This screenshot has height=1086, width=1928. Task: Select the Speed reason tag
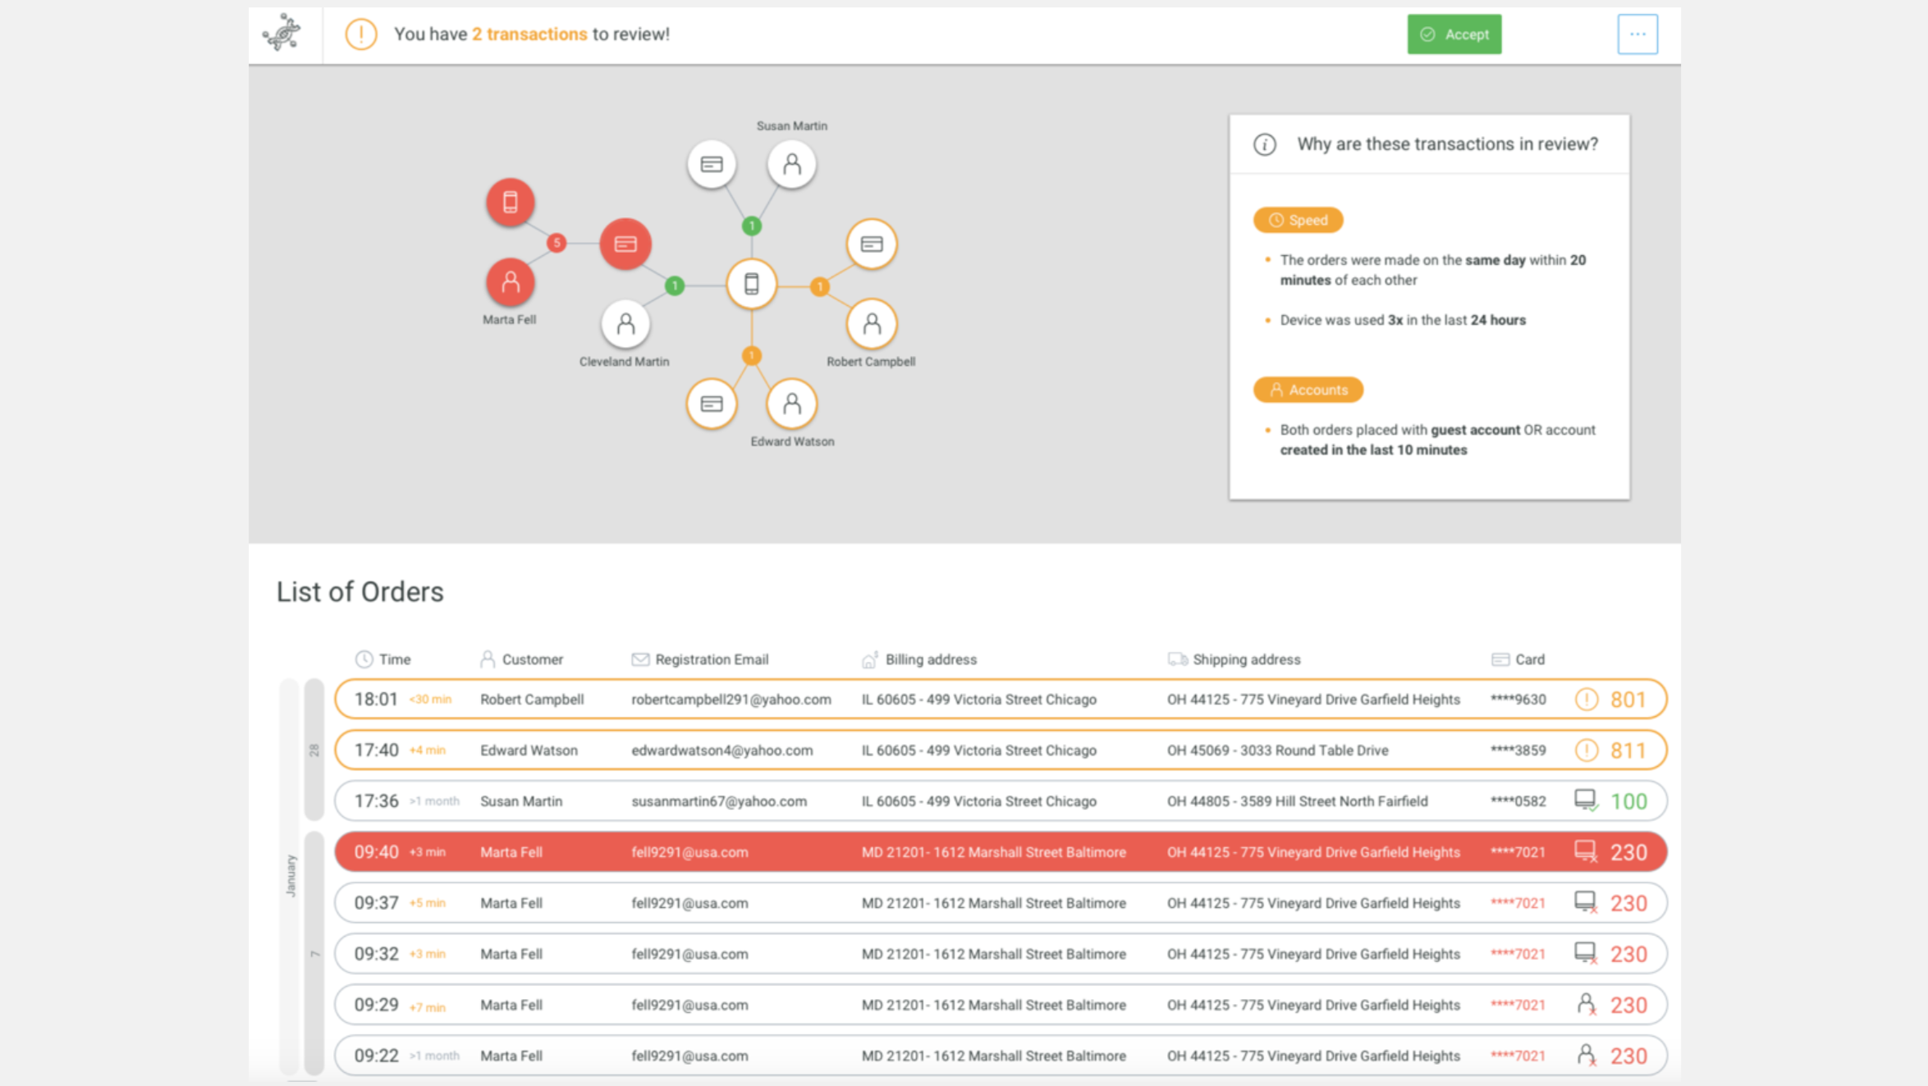pyautogui.click(x=1298, y=220)
